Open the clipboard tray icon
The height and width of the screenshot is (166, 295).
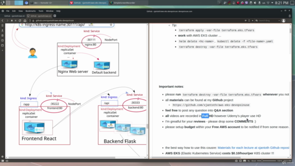[251, 3]
